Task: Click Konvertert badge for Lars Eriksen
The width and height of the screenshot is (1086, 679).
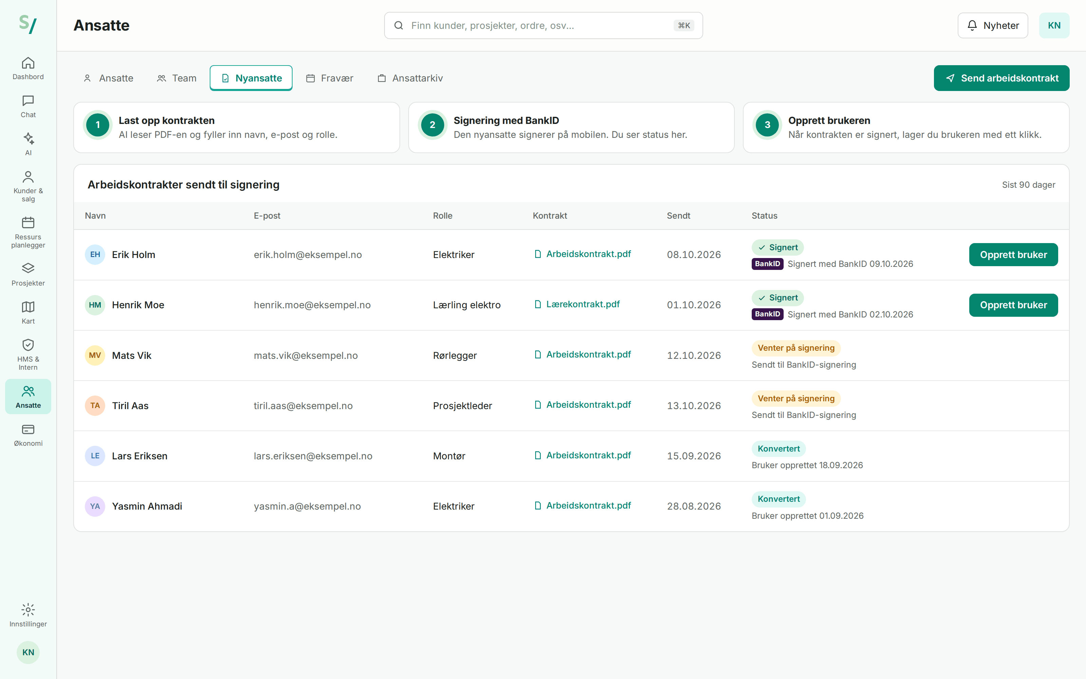Action: pyautogui.click(x=779, y=448)
